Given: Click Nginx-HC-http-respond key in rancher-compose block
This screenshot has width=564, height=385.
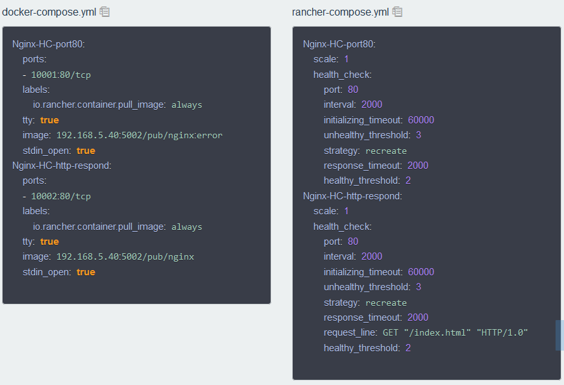Looking at the screenshot, I should coord(352,196).
